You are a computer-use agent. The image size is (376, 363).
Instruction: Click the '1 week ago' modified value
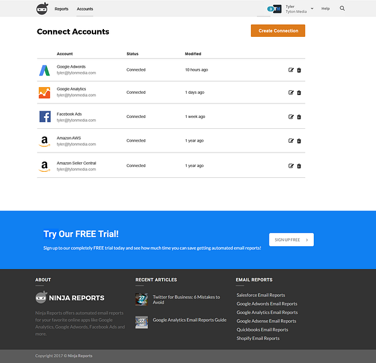[x=195, y=117]
